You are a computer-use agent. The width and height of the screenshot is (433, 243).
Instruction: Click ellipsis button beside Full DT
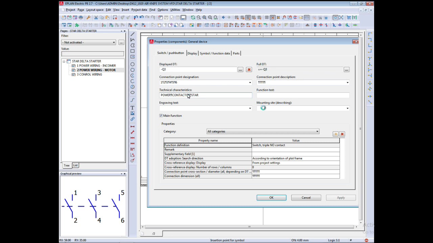point(346,70)
